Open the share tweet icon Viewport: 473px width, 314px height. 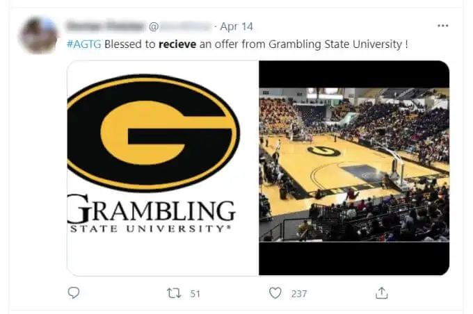382,293
